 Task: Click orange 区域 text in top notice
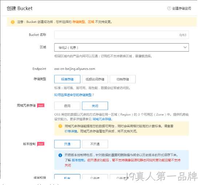(91, 22)
